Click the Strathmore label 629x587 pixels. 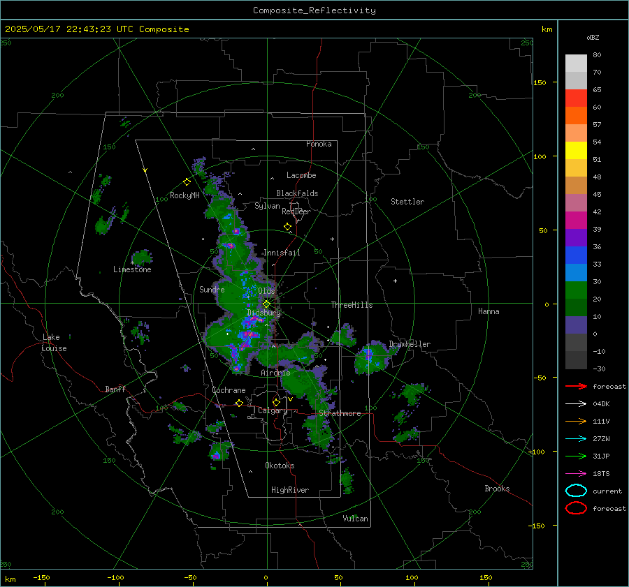pyautogui.click(x=340, y=413)
